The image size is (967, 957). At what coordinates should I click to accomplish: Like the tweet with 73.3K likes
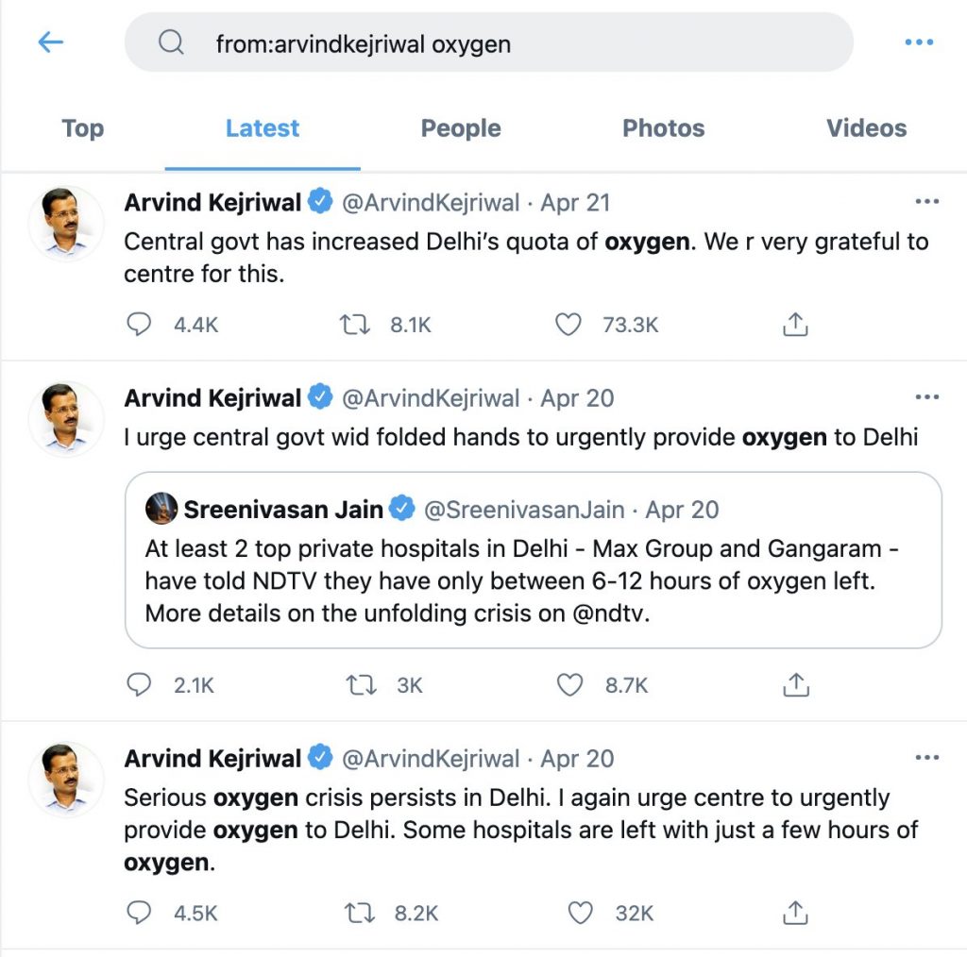568,325
